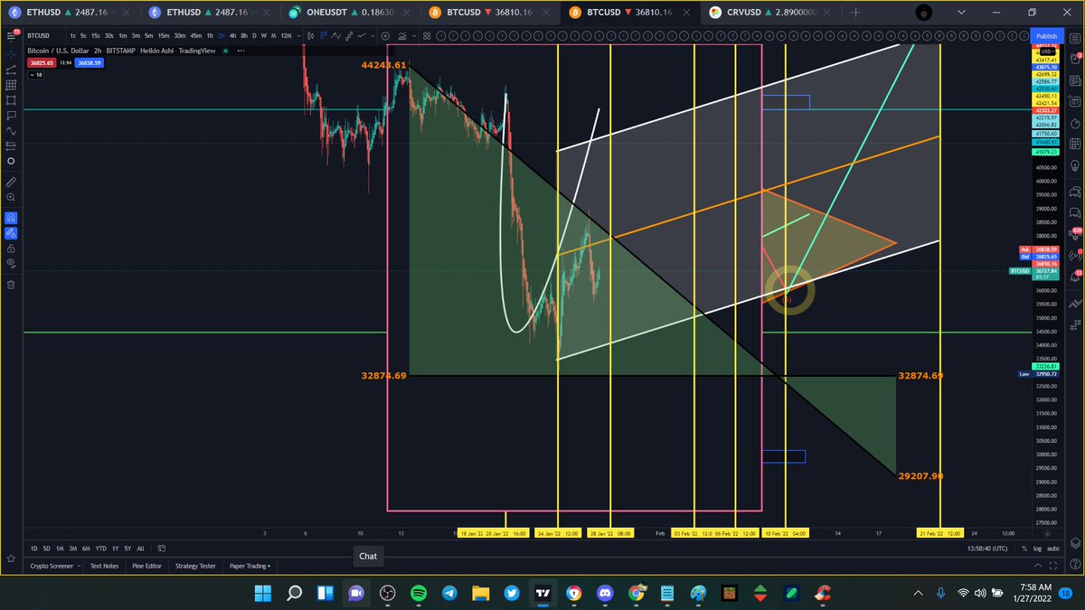
Task: Collapse the bottom panel with chevron
Action: coord(1038,565)
